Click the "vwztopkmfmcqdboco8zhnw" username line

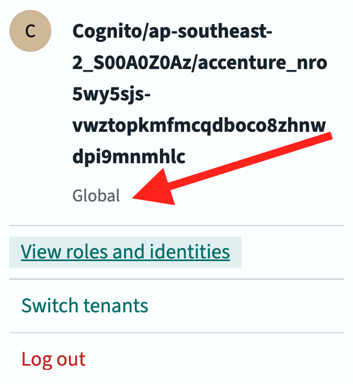pyautogui.click(x=199, y=126)
